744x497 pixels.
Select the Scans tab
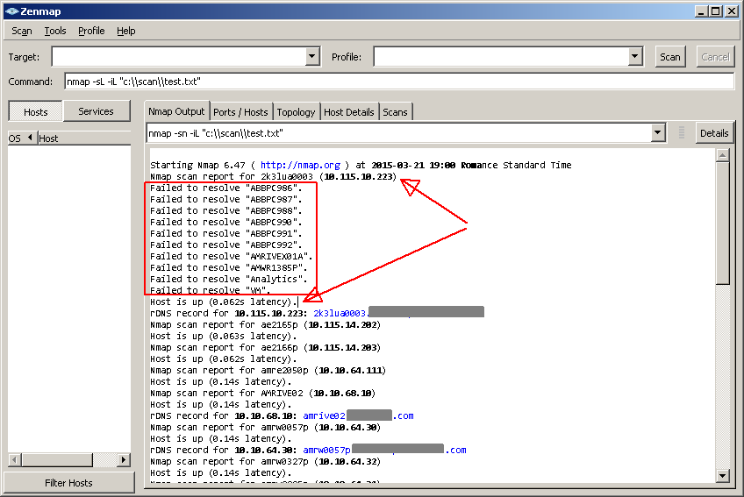pyautogui.click(x=395, y=112)
